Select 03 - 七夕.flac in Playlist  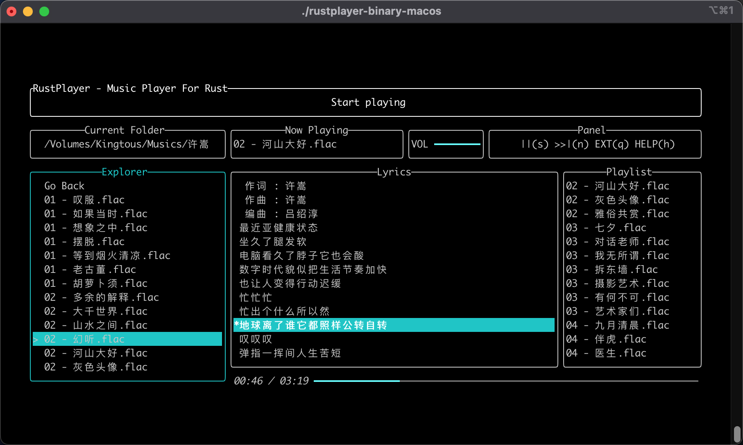tap(606, 228)
